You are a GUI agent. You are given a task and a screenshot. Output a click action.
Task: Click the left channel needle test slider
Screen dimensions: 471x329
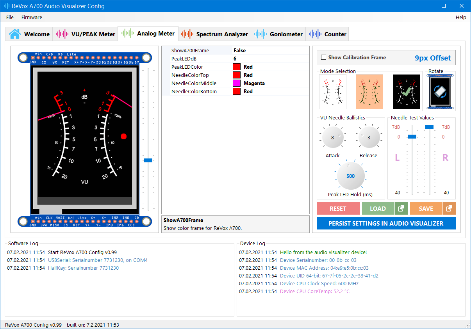point(412,136)
